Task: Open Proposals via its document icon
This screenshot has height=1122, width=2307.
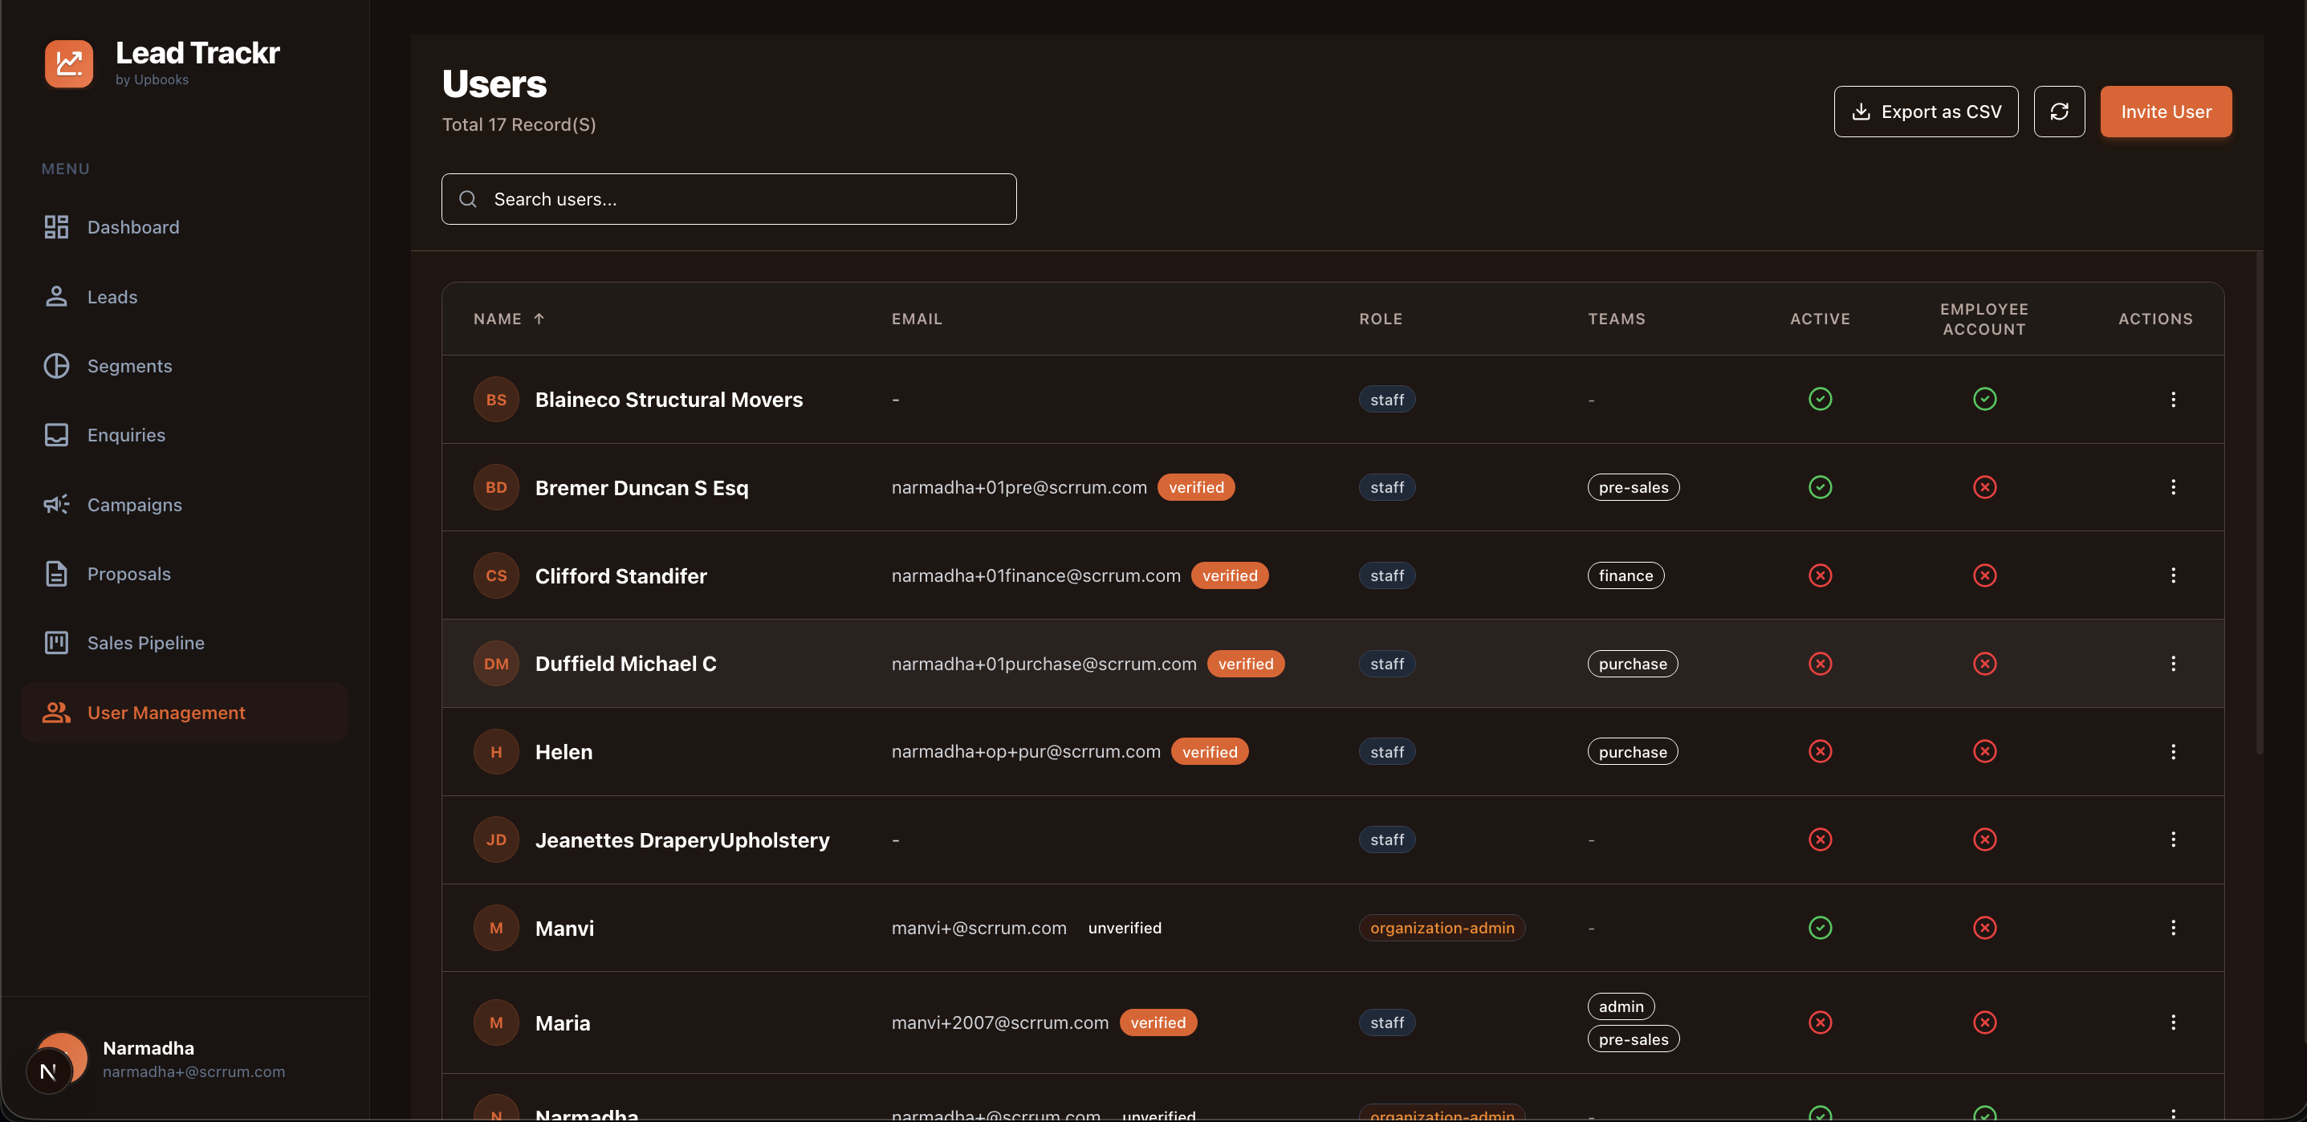Action: (56, 573)
